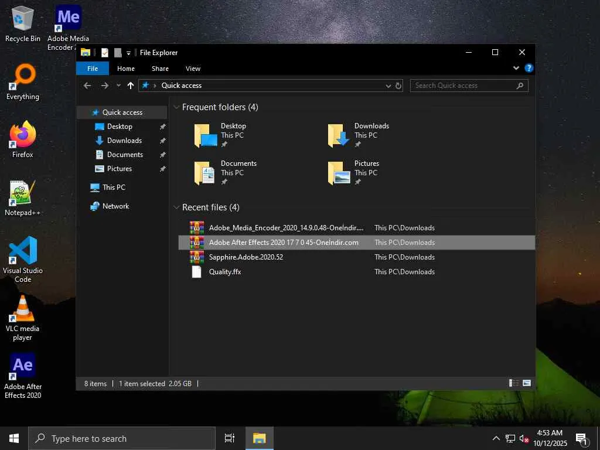600x450 pixels.
Task: Open the Recycle Bin desktop icon
Action: coord(23,23)
